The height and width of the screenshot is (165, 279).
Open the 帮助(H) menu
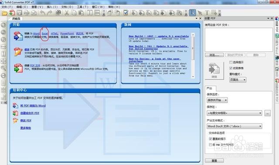coord(114,7)
